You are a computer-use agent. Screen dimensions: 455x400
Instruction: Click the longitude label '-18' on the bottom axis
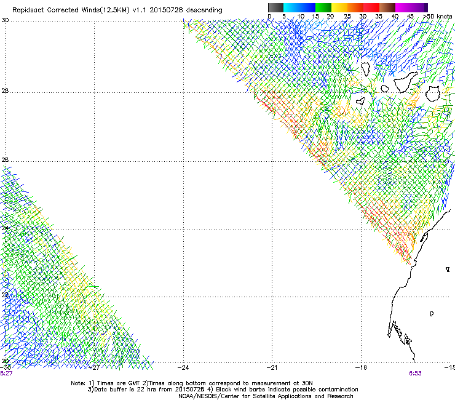(362, 367)
